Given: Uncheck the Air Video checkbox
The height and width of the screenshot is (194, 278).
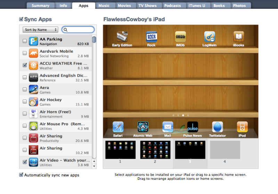Looking at the screenshot, I should tap(25, 162).
